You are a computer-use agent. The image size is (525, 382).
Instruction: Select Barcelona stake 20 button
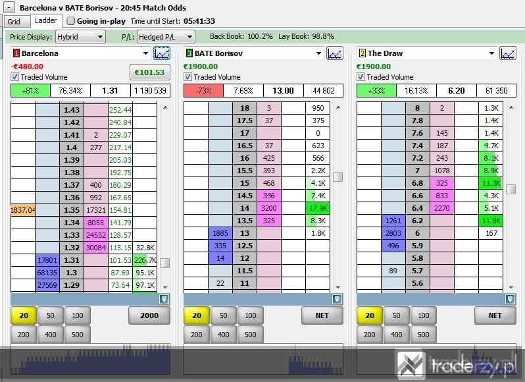click(24, 315)
